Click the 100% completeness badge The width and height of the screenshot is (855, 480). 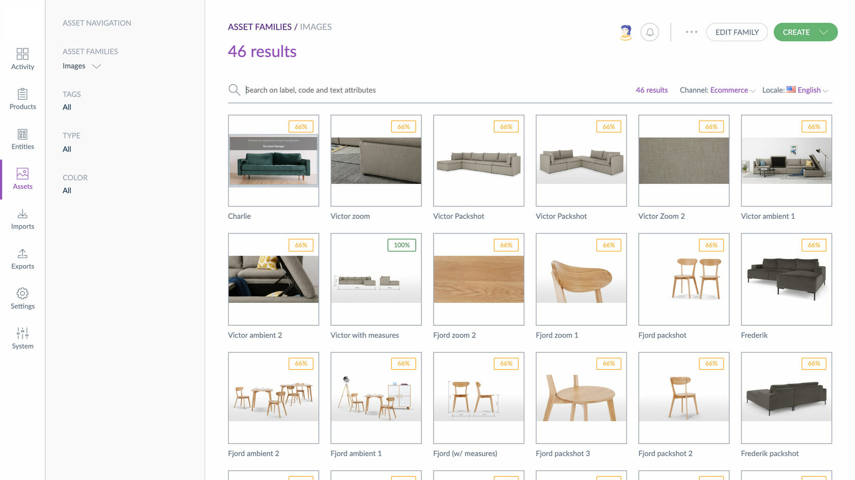pos(402,245)
